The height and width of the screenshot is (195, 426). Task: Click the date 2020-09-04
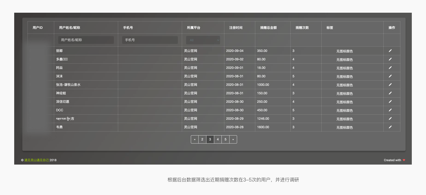[x=235, y=51]
